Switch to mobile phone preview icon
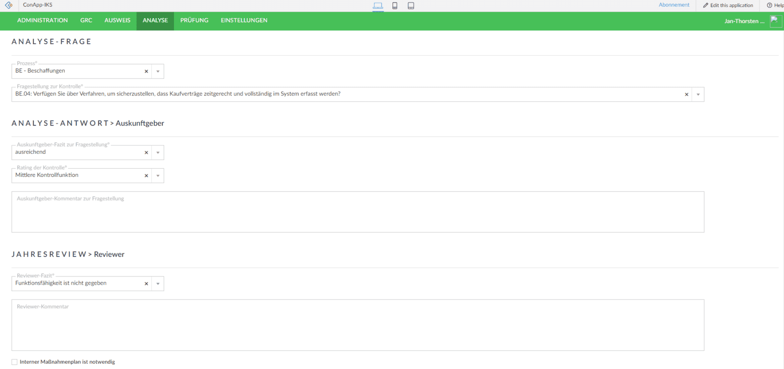 point(394,6)
